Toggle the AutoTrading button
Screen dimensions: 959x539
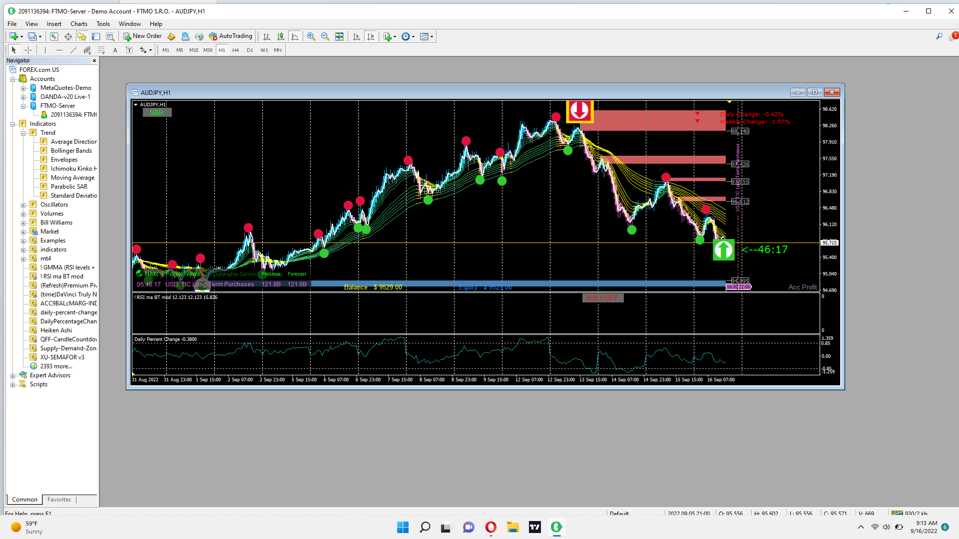pos(231,36)
